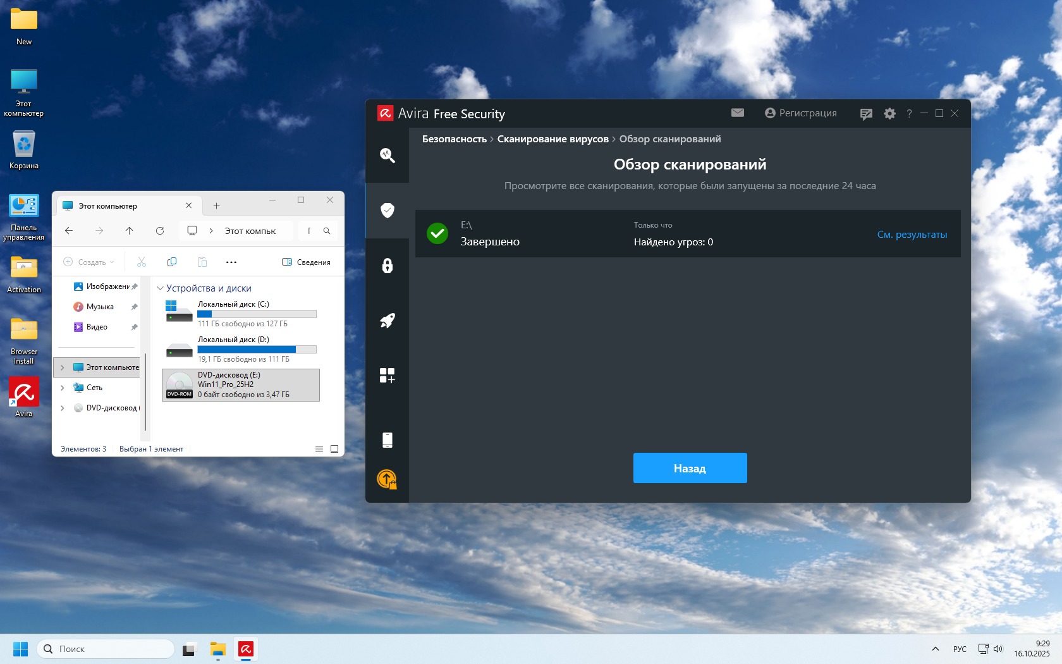1062x664 pixels.
Task: Open the Создать dropdown in Explorer
Action: (89, 262)
